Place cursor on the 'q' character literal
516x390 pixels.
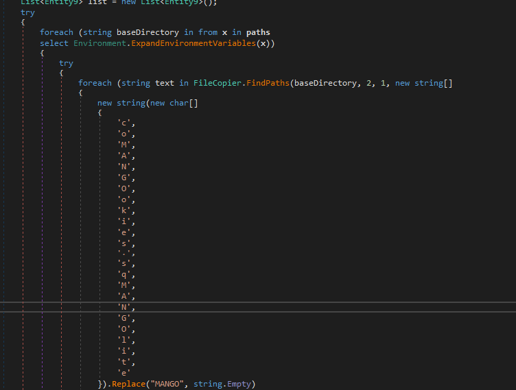pos(124,275)
